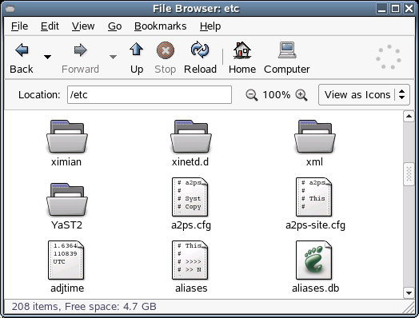The image size is (419, 318).
Task: Click the aliases name label
Action: click(x=191, y=288)
